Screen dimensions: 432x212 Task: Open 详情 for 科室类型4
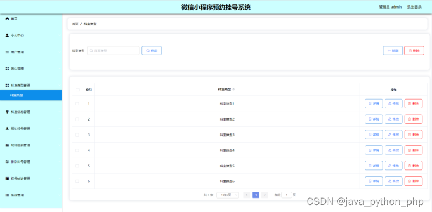373,150
